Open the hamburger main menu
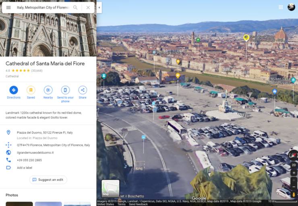The width and height of the screenshot is (298, 206). coord(8,8)
